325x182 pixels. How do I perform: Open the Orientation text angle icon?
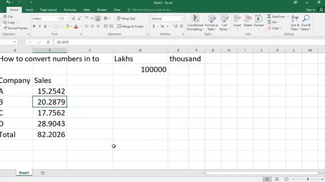(106, 18)
